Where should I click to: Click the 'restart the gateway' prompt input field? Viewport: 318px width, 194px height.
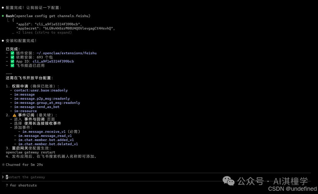[x=156, y=177]
